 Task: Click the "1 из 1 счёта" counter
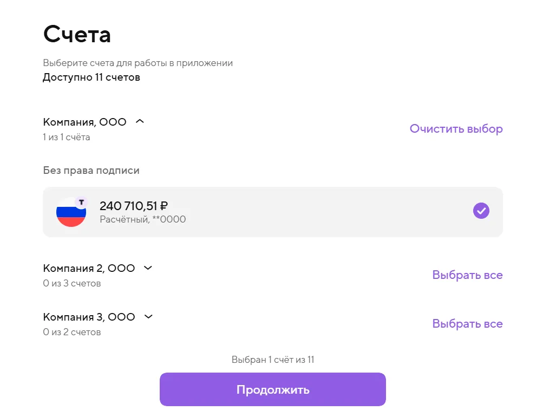point(67,137)
